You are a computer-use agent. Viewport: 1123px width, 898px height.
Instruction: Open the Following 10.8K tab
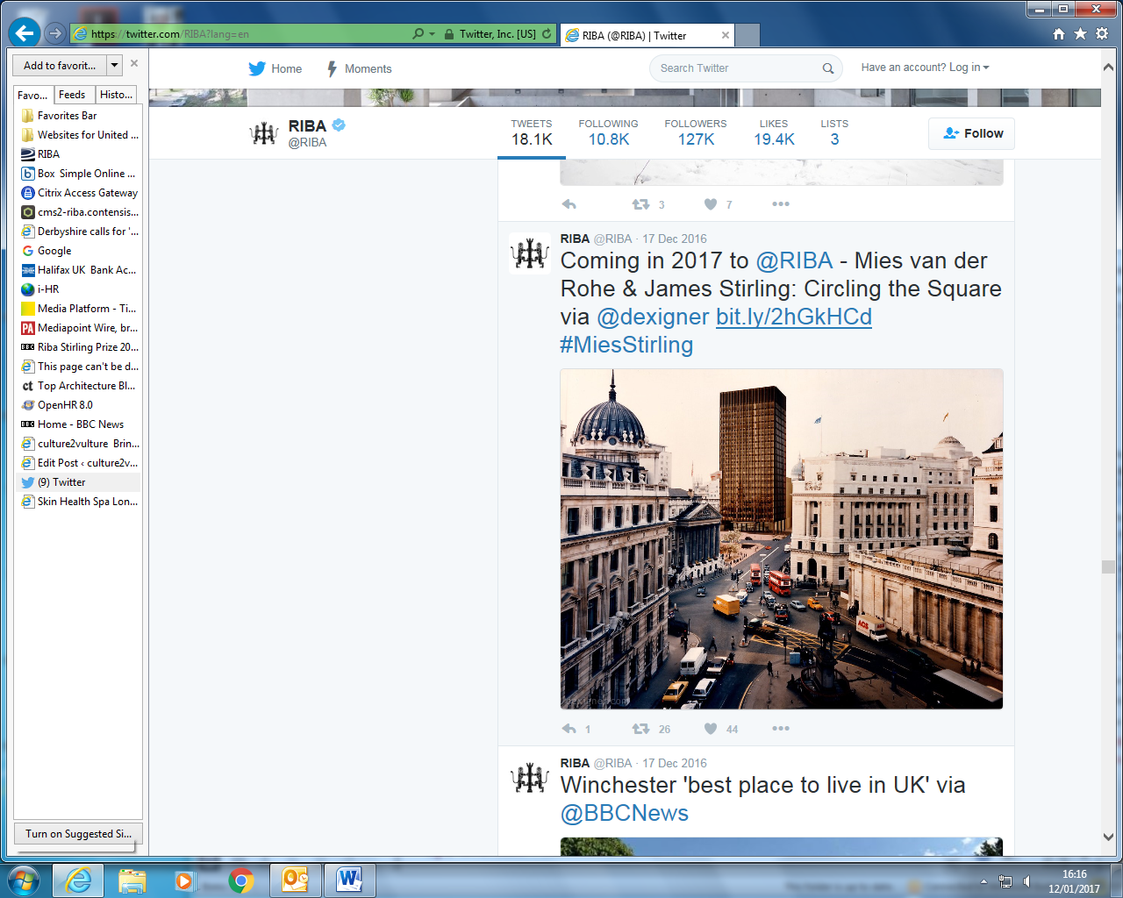(608, 133)
